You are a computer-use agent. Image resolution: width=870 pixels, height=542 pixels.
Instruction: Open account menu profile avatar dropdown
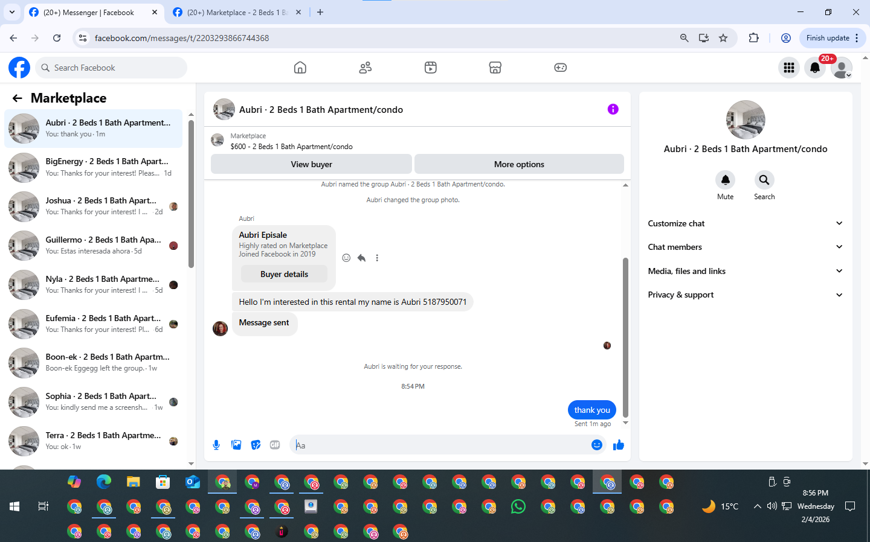click(x=842, y=68)
